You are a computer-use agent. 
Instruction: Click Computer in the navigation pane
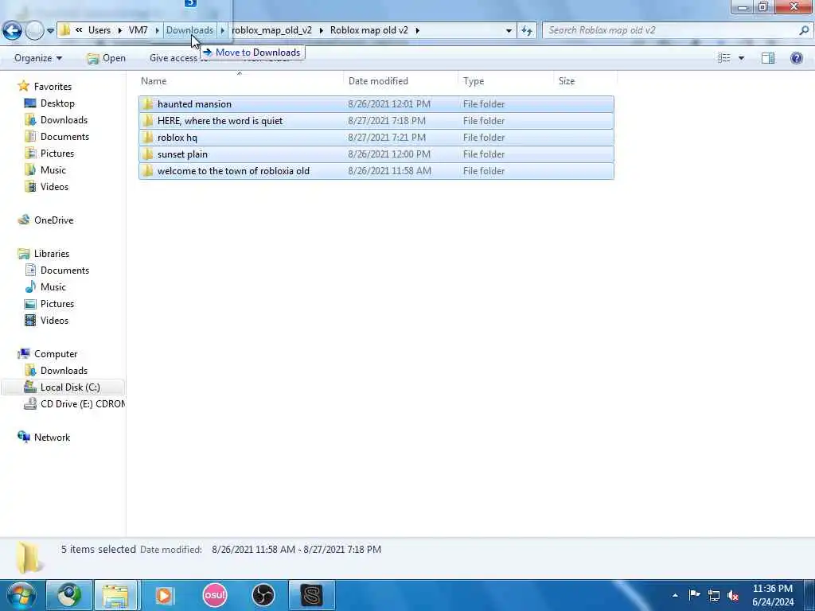click(x=55, y=354)
